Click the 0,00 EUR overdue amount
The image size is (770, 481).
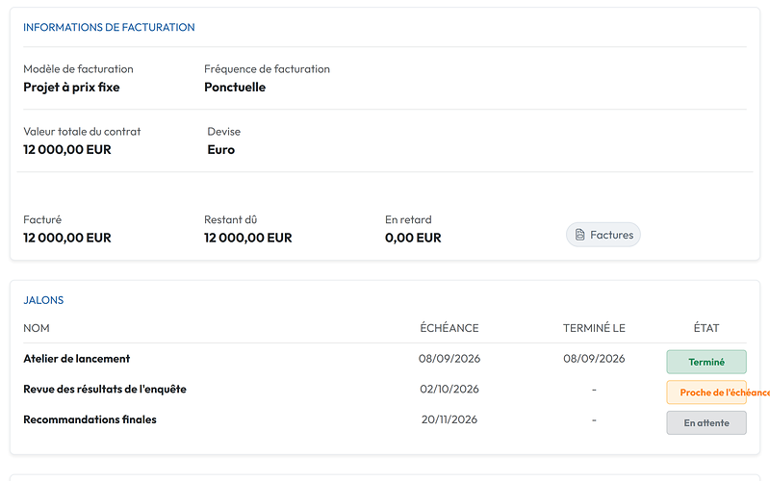pyautogui.click(x=413, y=238)
